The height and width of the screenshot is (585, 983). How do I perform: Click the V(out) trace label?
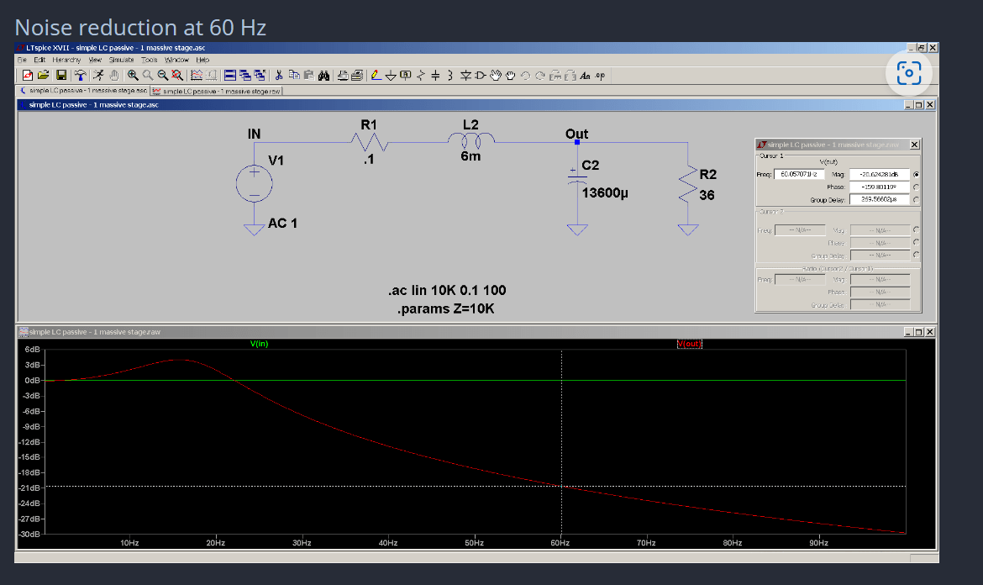tap(689, 344)
